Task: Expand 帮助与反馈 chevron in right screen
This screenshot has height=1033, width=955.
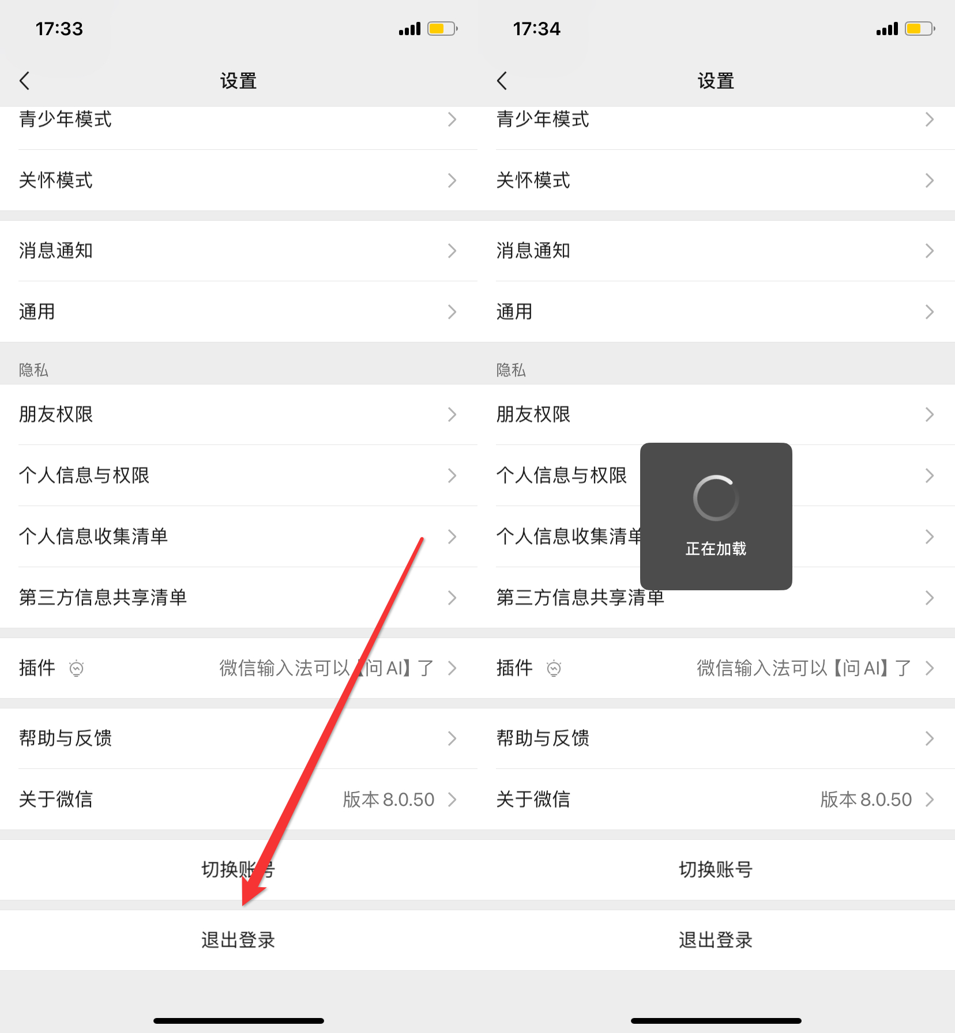Action: coord(930,738)
